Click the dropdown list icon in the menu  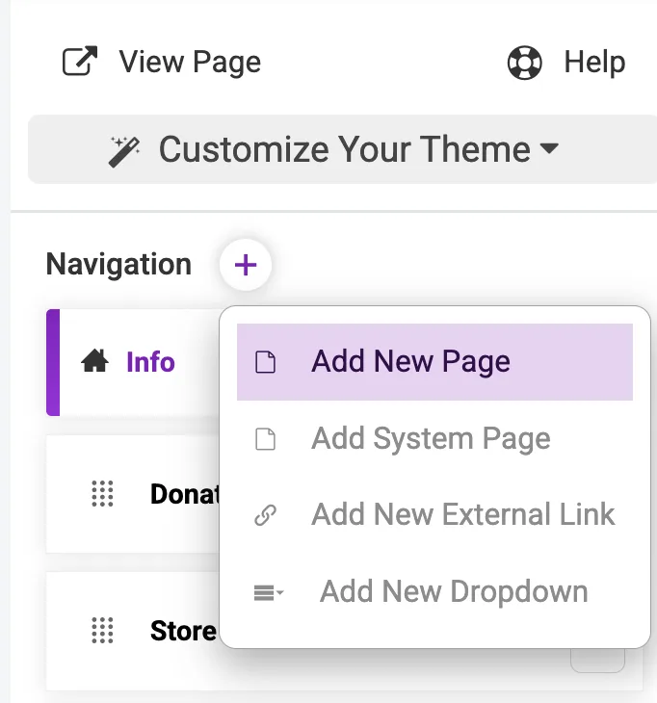click(x=268, y=593)
